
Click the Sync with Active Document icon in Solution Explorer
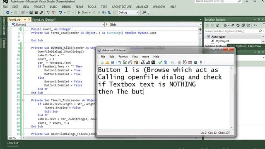[x=233, y=26]
